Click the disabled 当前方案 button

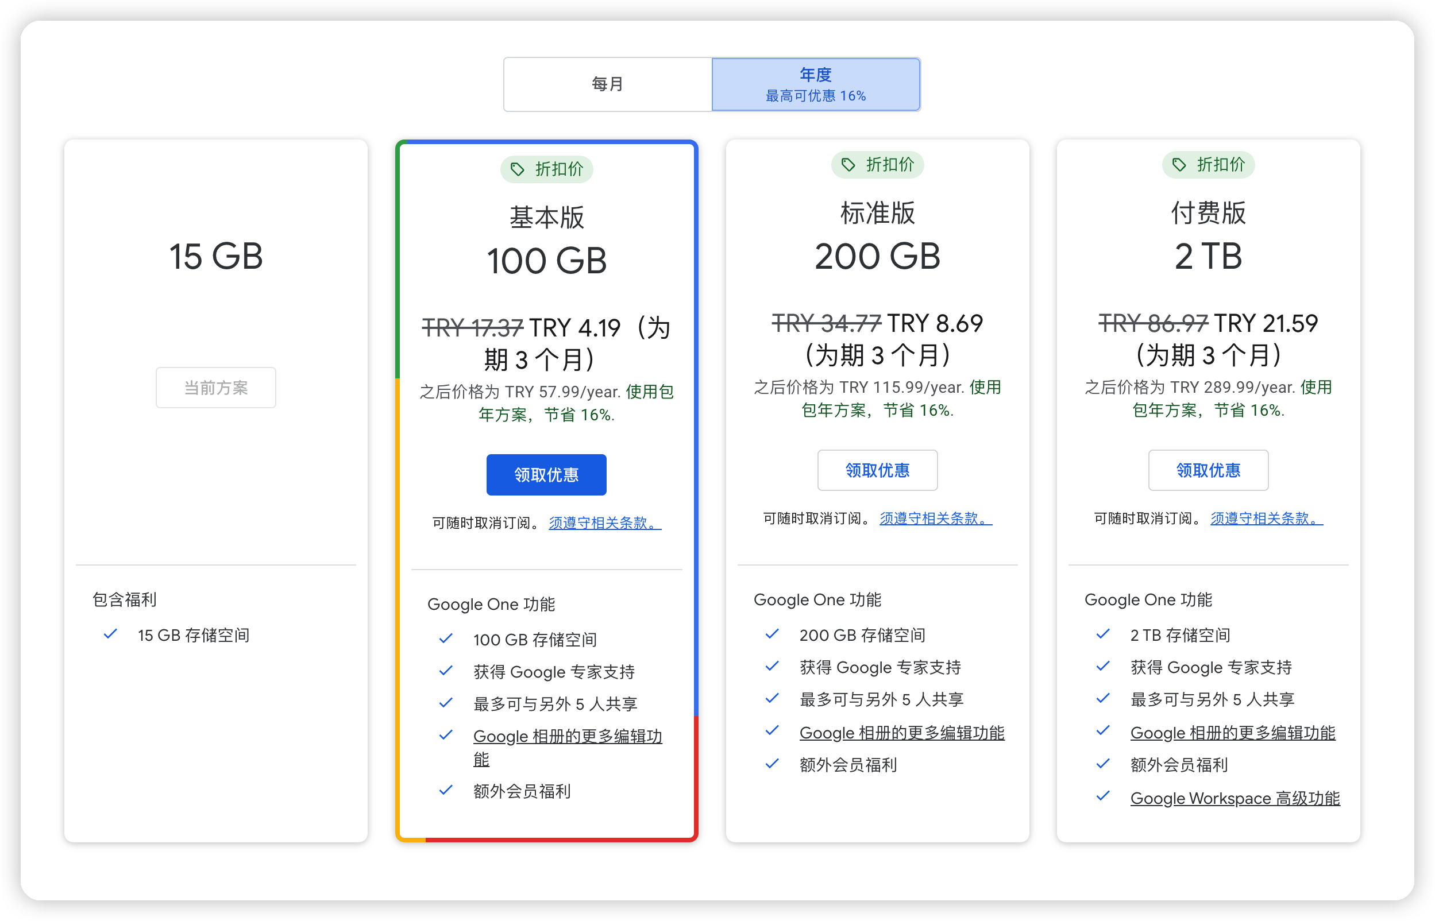tap(216, 388)
